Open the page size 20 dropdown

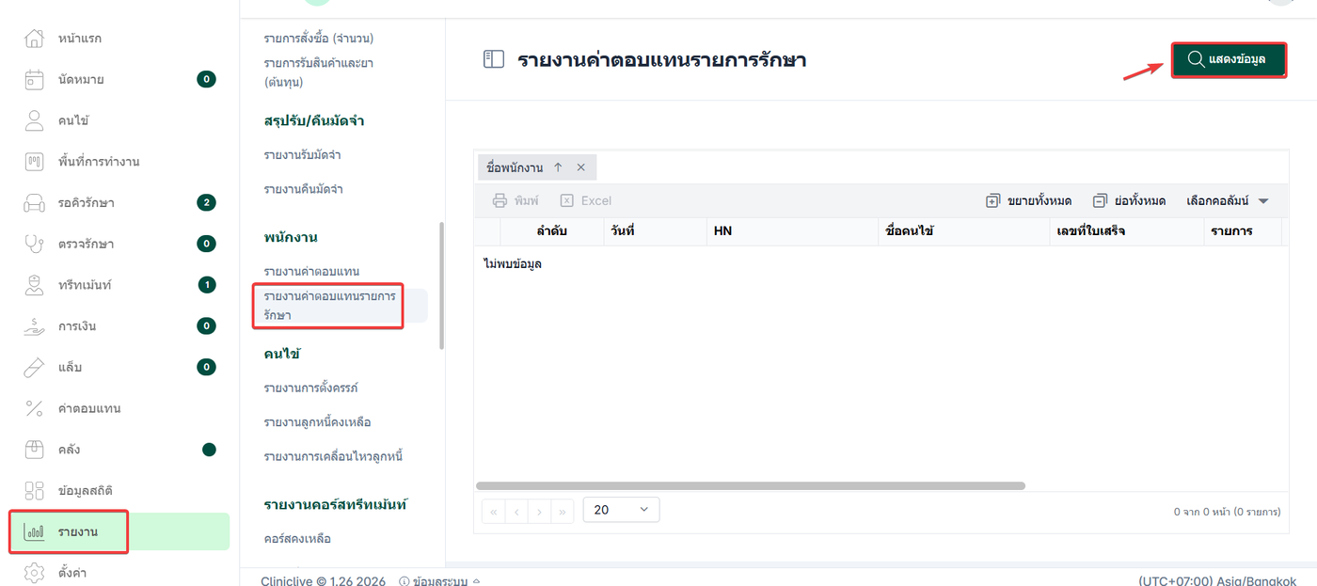coord(621,510)
